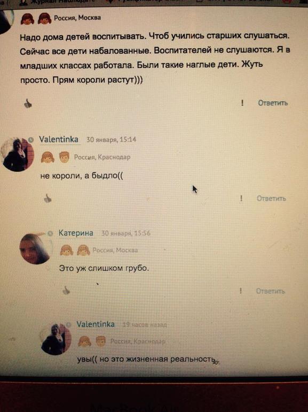Image resolution: width=308 pixels, height=412 pixels.
Task: Click the first girl icon next to Россия, Москва at top
Action: pos(27,19)
